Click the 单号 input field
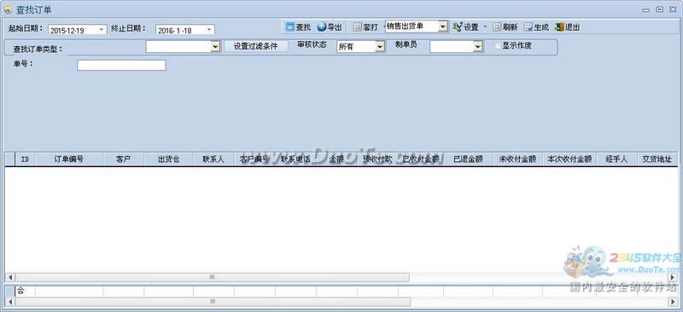683x312 pixels. click(x=121, y=66)
